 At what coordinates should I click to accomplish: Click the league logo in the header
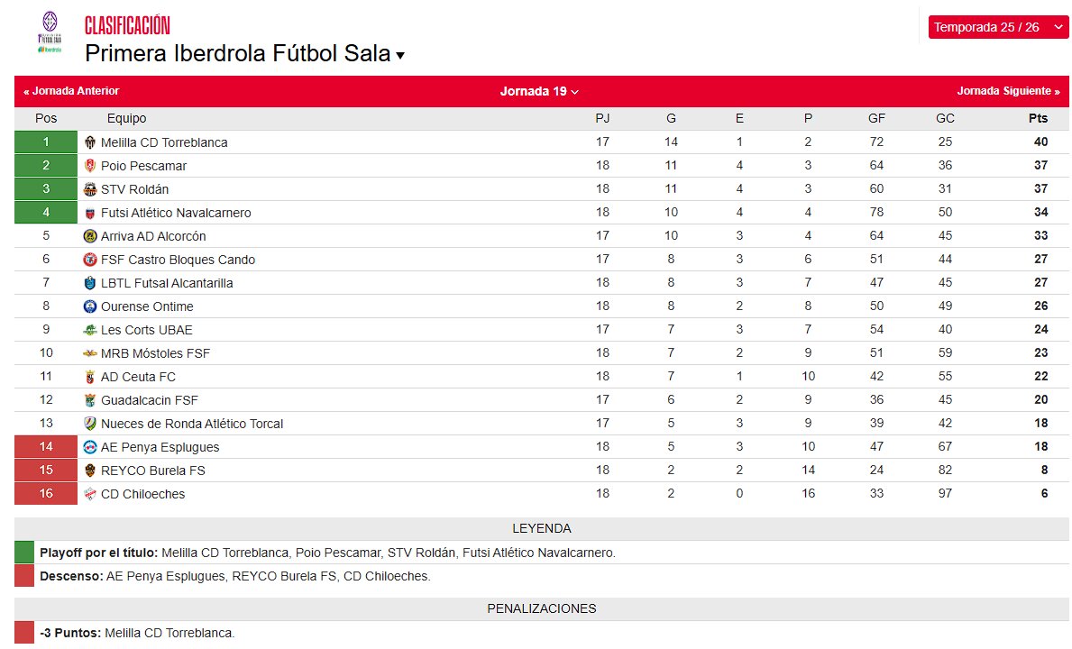click(x=48, y=29)
